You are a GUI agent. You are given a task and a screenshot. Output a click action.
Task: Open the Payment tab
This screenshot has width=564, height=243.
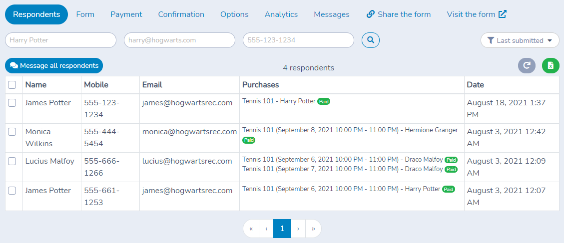[x=126, y=14]
